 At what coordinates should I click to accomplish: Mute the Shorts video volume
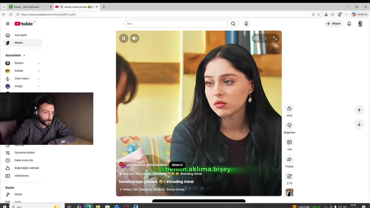tap(134, 38)
